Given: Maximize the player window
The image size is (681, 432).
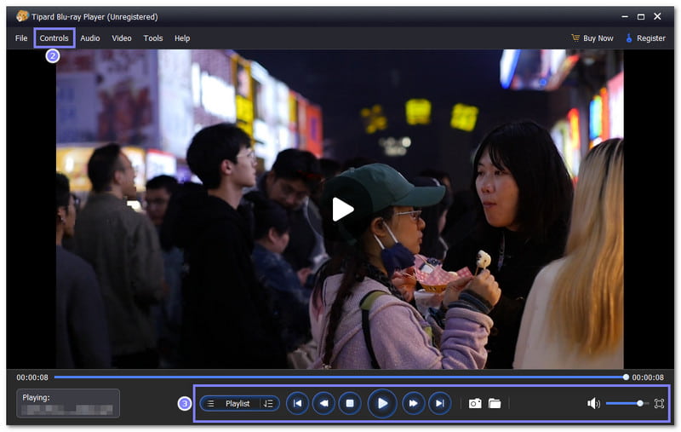Looking at the screenshot, I should (641, 16).
